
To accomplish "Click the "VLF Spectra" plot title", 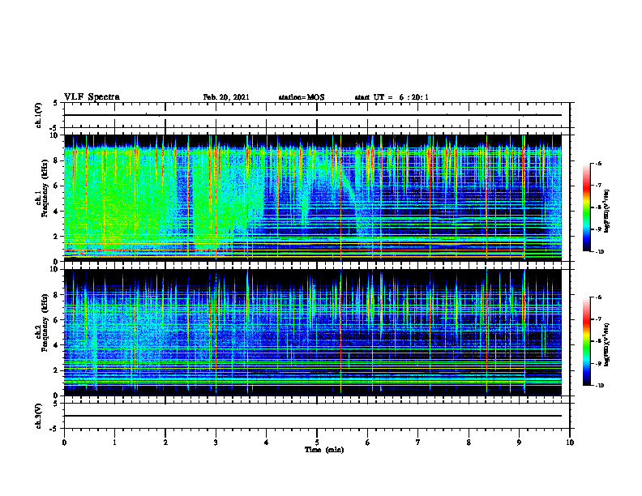I will pos(92,97).
